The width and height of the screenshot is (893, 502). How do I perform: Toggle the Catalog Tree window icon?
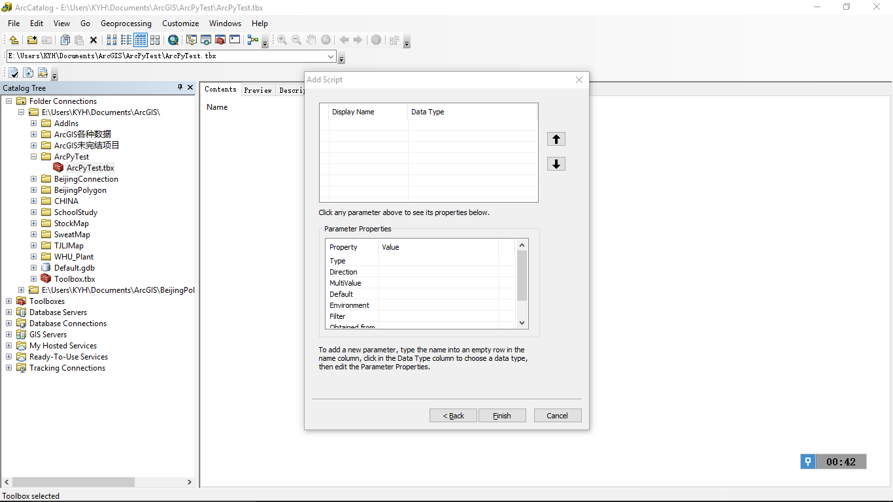pos(192,40)
